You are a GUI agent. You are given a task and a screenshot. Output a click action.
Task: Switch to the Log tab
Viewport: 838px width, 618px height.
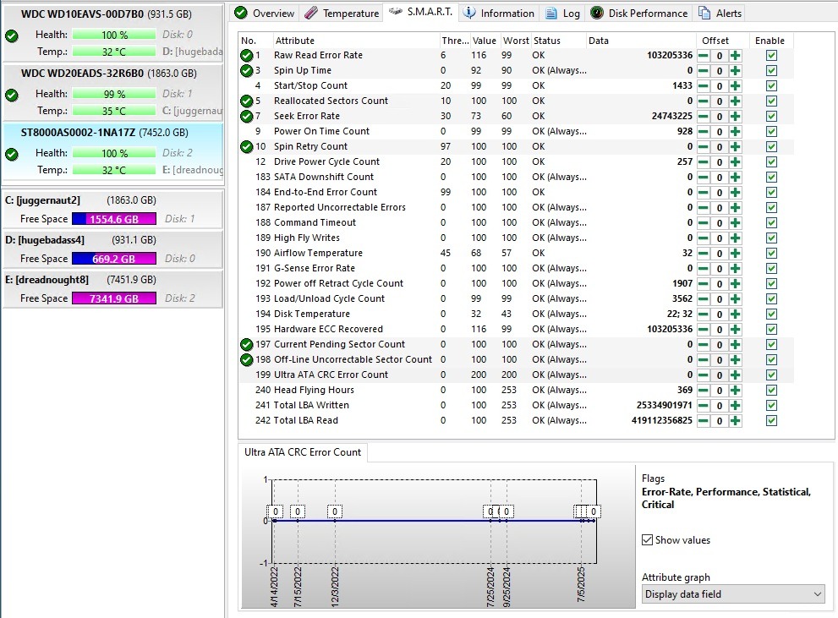(x=563, y=14)
